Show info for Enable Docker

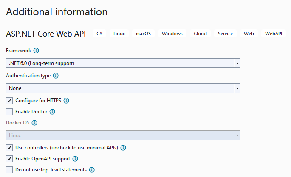coord(52,112)
